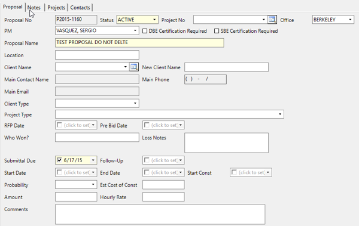Enable DBE Certification Required checkbox
The height and width of the screenshot is (226, 359).
coord(145,31)
